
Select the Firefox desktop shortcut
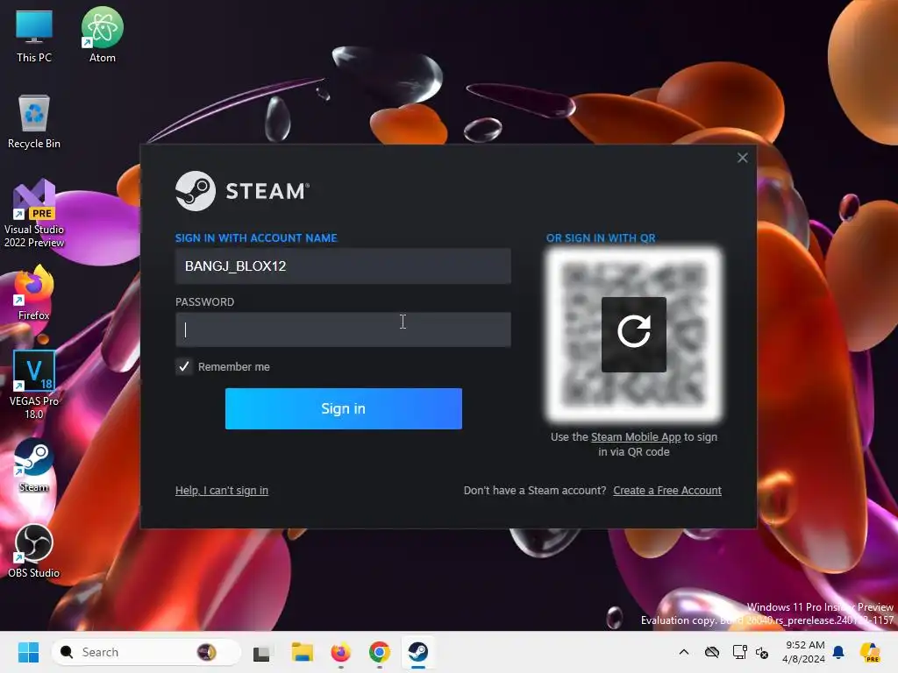34,293
